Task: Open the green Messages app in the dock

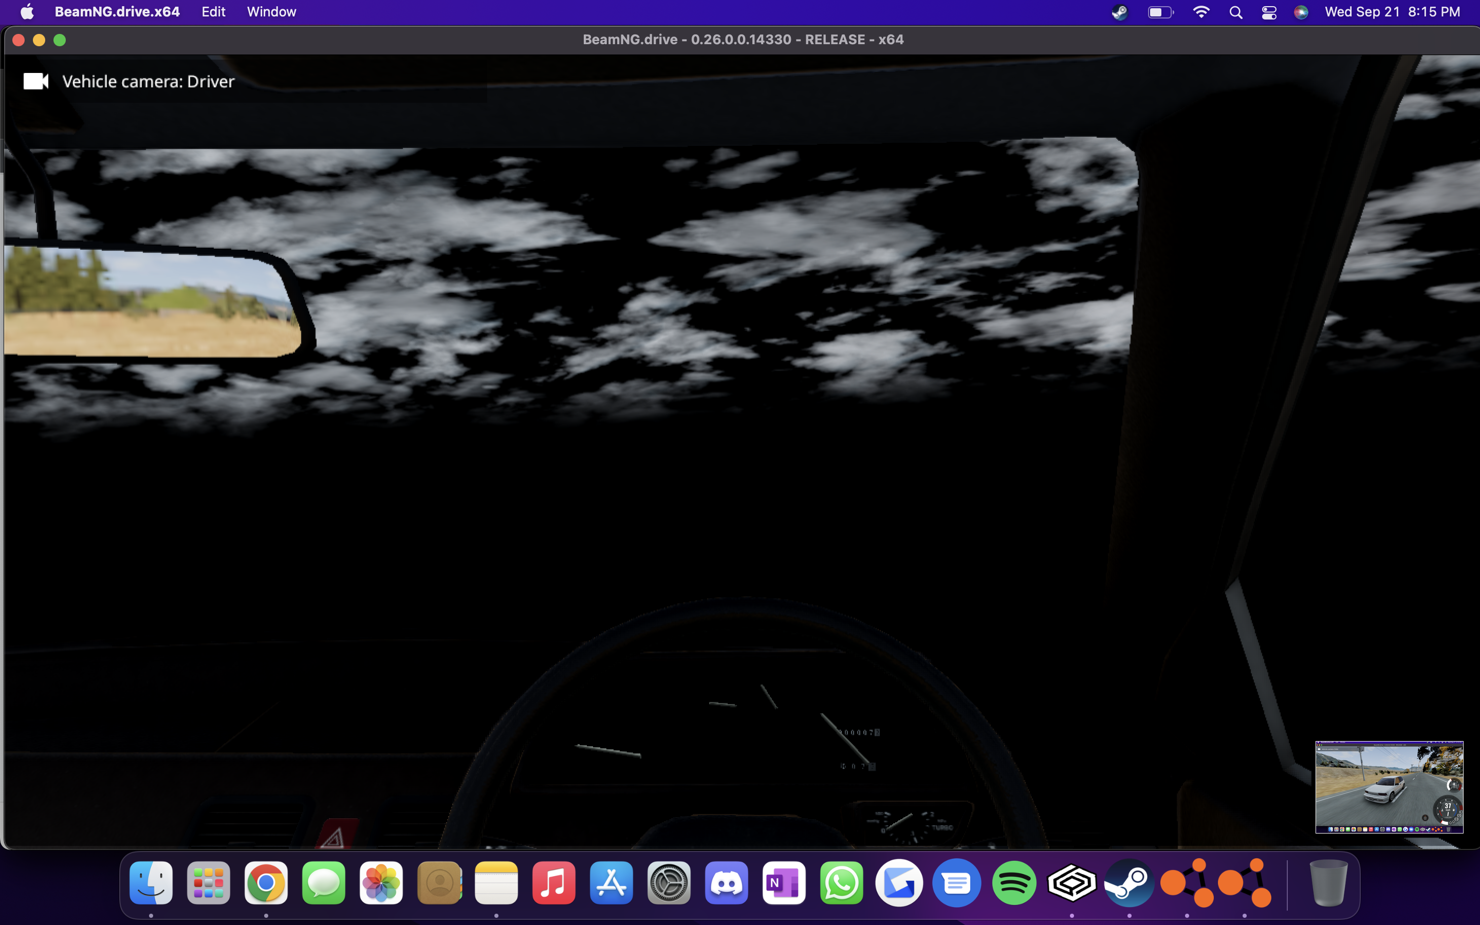Action: (324, 883)
